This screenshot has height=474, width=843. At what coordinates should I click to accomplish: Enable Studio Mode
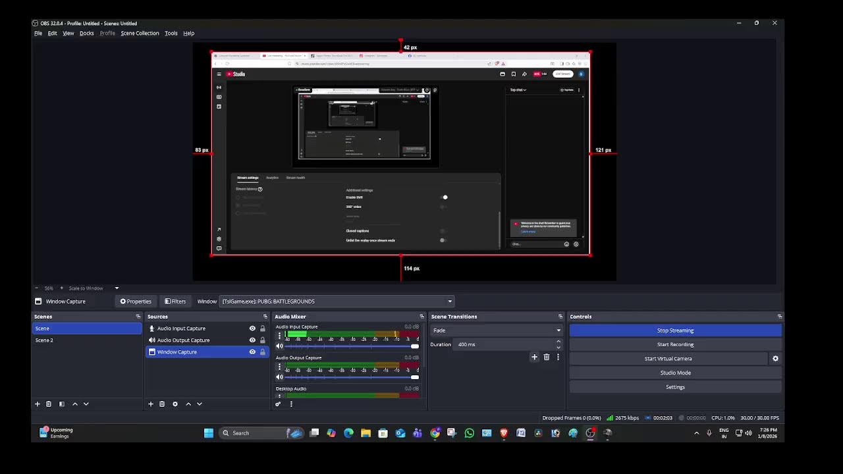coord(675,373)
